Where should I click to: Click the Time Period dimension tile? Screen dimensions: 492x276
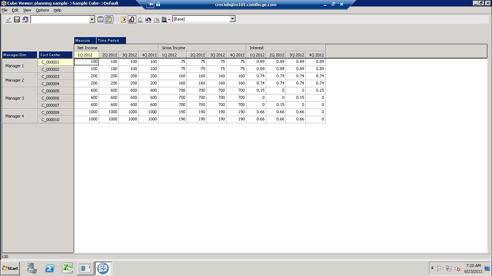[x=111, y=40]
